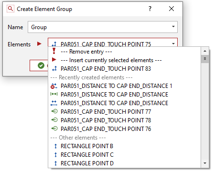Collapse the Elements dropdown arrow
Image resolution: width=214 pixels, height=173 pixels.
(173, 43)
